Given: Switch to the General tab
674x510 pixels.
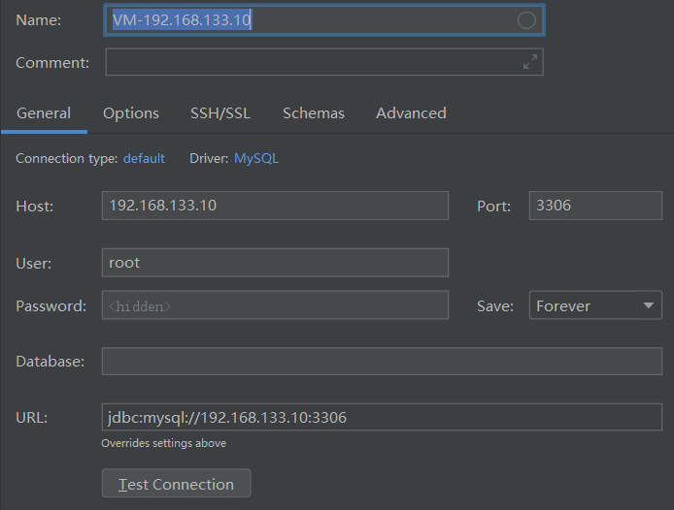Looking at the screenshot, I should point(44,113).
